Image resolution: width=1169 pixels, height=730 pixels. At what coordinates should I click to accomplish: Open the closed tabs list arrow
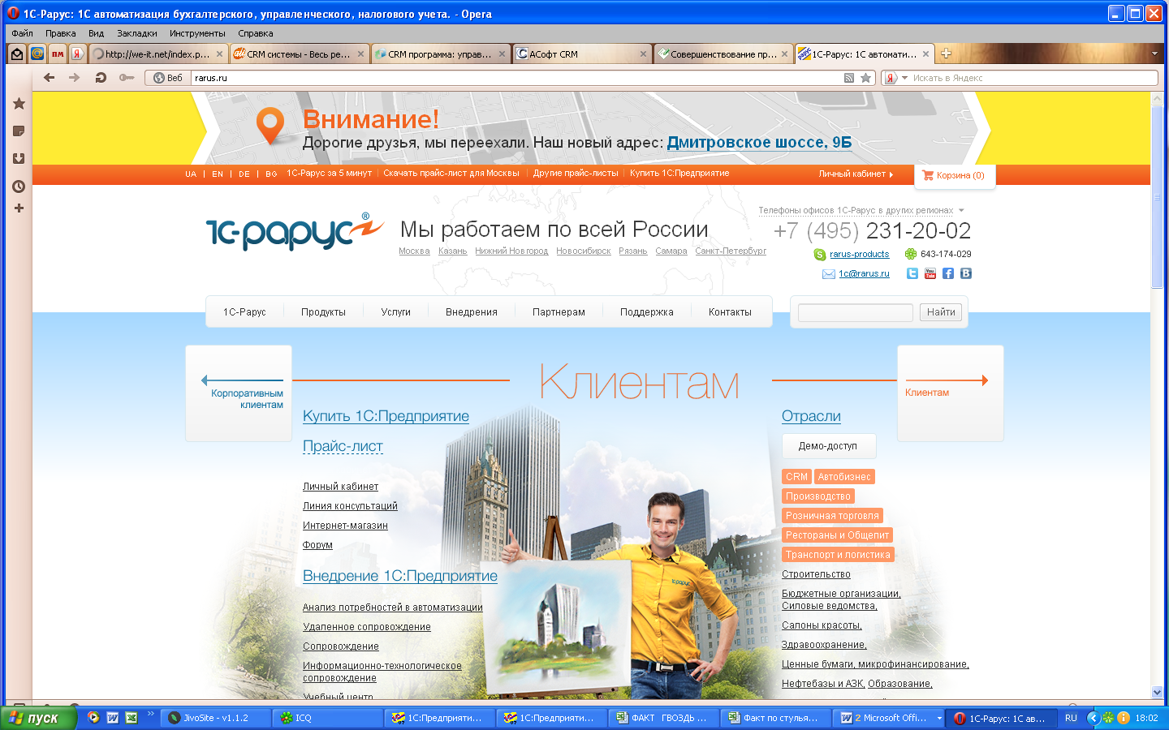[1155, 54]
